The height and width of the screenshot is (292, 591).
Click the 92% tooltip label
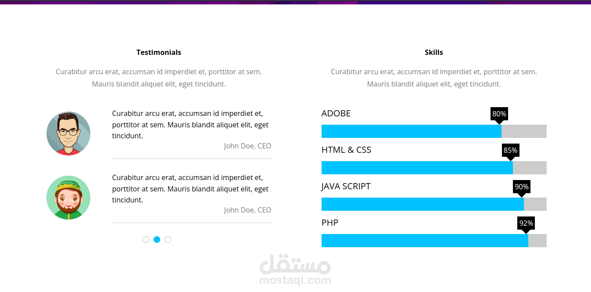(x=526, y=224)
